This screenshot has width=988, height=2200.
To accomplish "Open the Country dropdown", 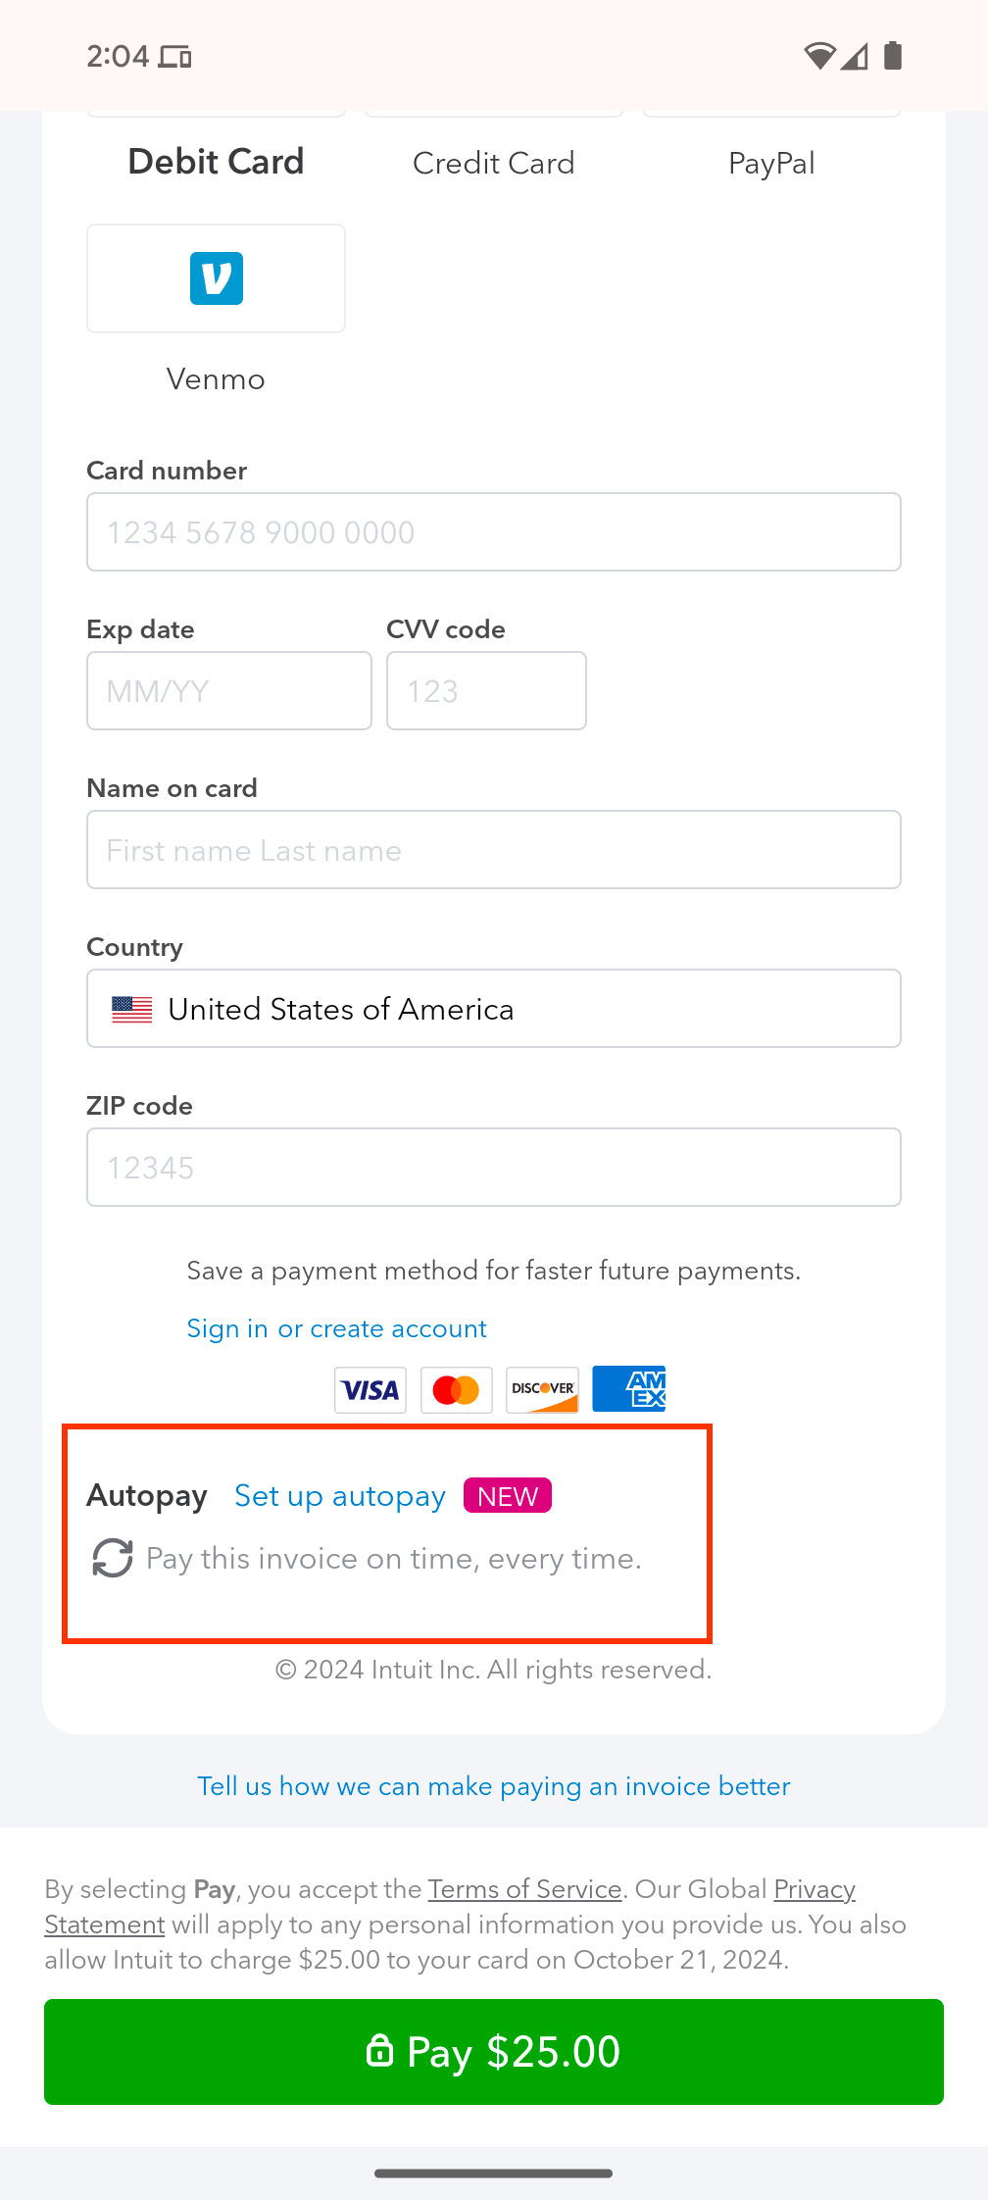I will pos(494,1009).
